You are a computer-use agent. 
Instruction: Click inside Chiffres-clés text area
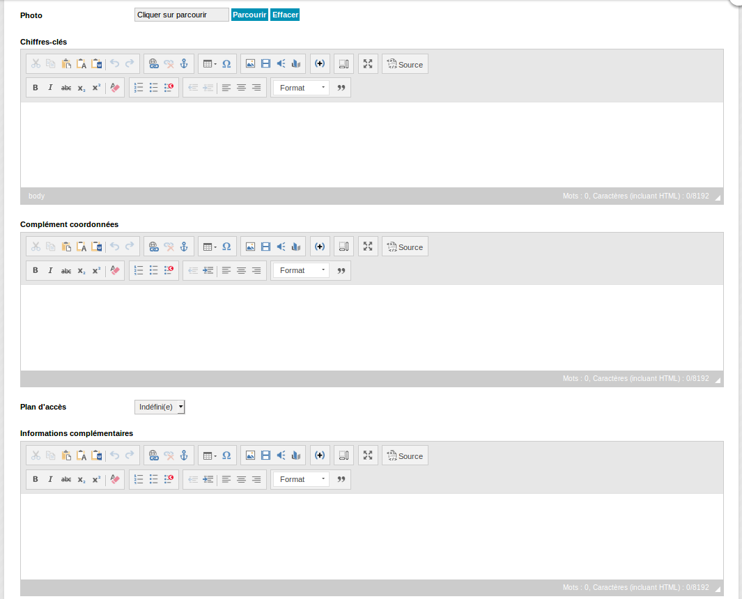(x=372, y=145)
